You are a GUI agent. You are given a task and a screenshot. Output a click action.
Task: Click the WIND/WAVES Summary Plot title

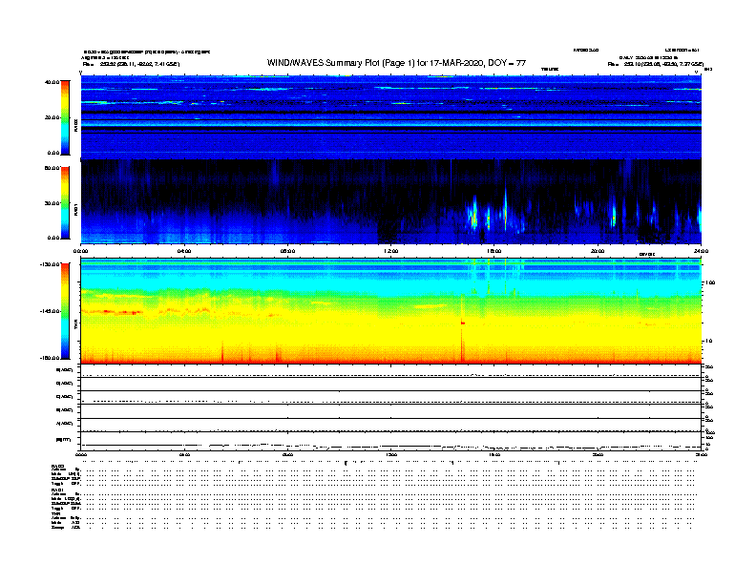pyautogui.click(x=396, y=63)
